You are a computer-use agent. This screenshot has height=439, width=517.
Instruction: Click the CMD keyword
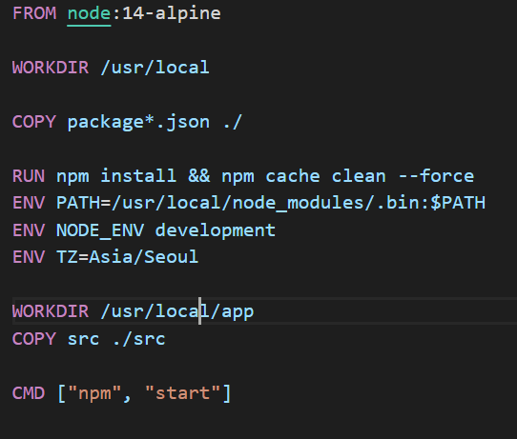coord(29,393)
